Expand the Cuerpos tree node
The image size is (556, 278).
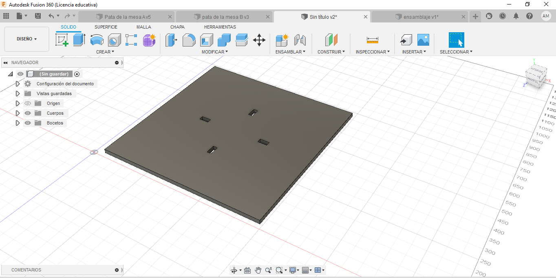(18, 113)
